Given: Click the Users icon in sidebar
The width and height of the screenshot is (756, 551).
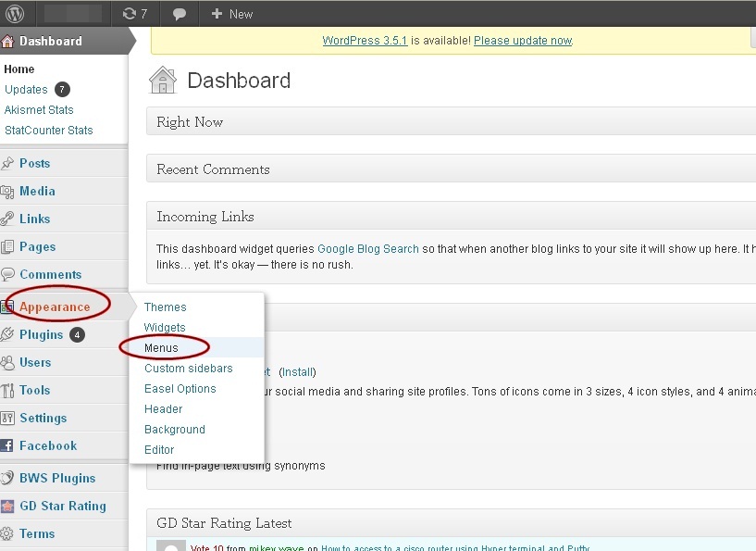Looking at the screenshot, I should tap(7, 362).
